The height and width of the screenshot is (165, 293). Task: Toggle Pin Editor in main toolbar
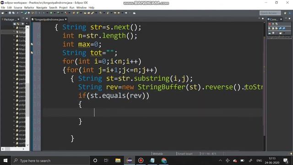pyautogui.click(x=134, y=13)
